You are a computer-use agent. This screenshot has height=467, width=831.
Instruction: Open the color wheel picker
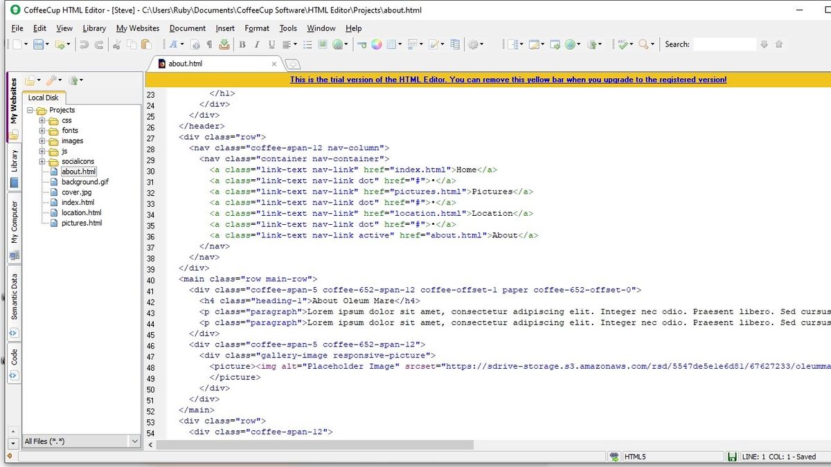(x=376, y=44)
